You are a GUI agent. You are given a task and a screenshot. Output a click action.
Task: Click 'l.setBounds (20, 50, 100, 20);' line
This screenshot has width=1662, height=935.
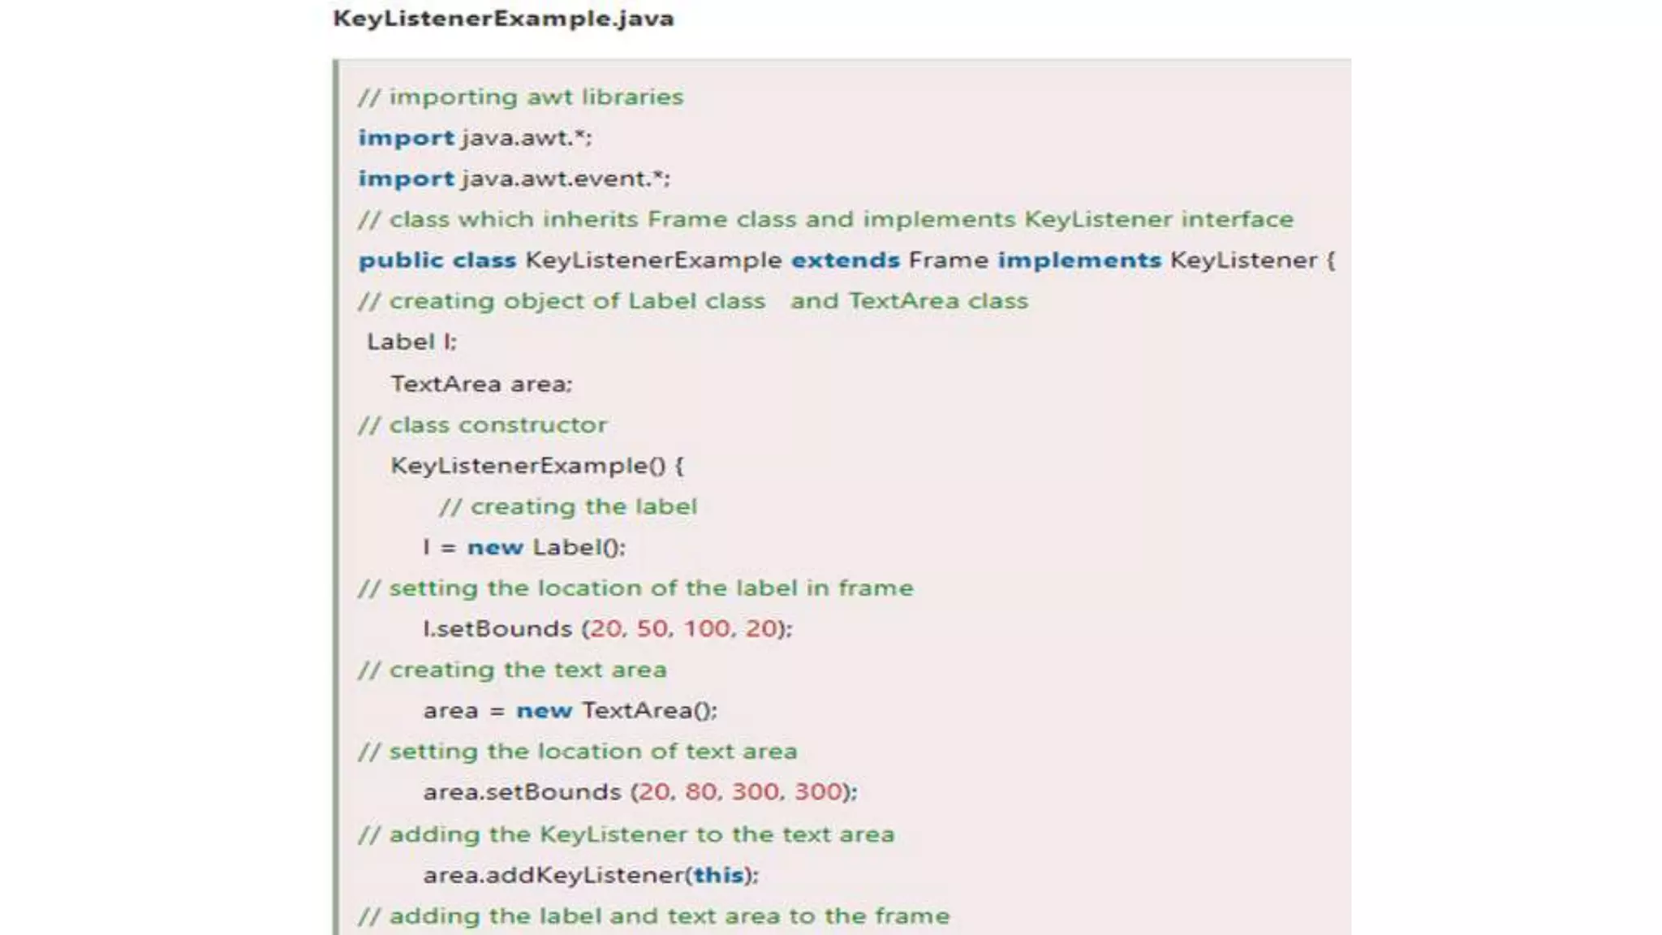pyautogui.click(x=607, y=629)
